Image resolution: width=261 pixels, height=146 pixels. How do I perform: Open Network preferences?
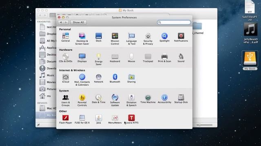tap(99, 78)
